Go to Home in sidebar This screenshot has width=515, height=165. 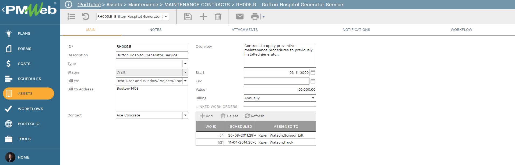point(23,157)
